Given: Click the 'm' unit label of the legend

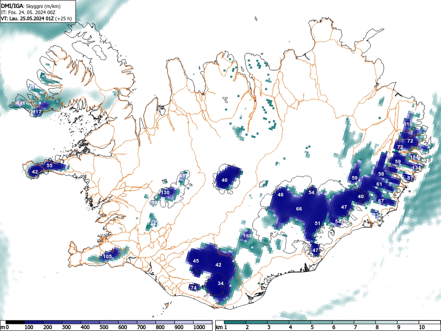Looking at the screenshot, I should pyautogui.click(x=3, y=327).
